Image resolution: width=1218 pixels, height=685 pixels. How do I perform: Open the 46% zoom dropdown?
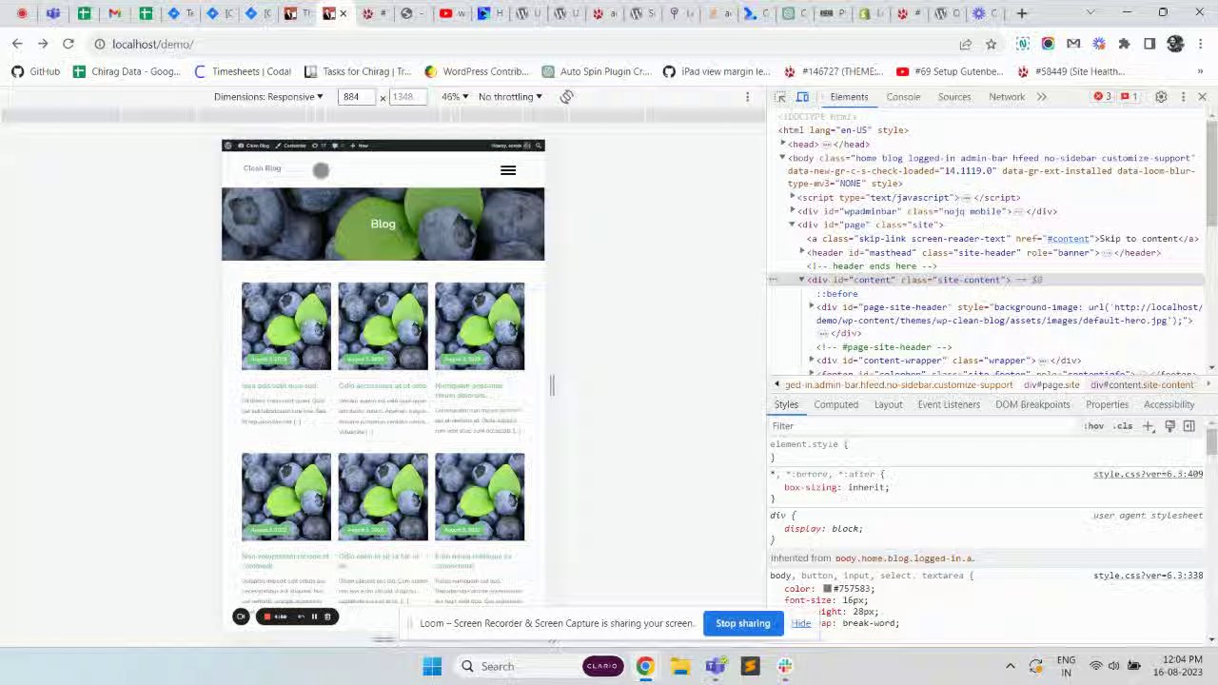tap(454, 97)
